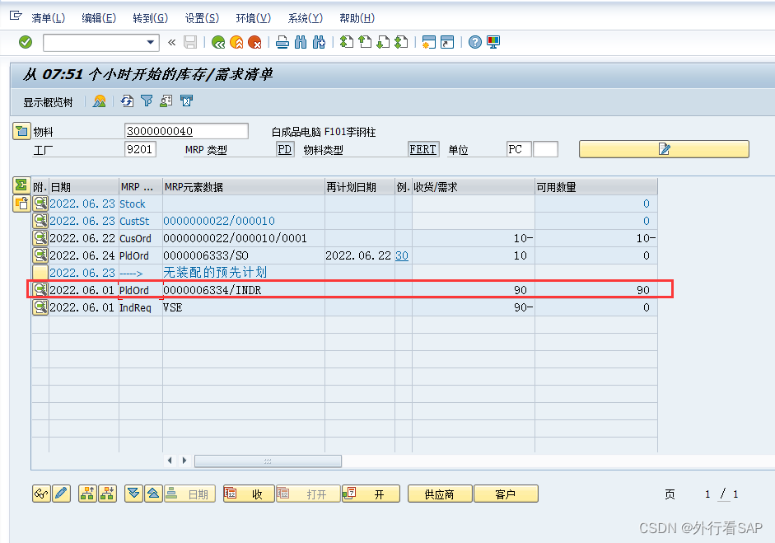The height and width of the screenshot is (543, 775).
Task: Click the 可用数量 column header
Action: pos(595,187)
